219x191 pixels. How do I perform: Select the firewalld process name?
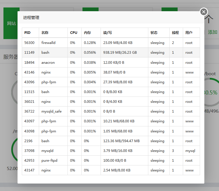click(x=48, y=43)
